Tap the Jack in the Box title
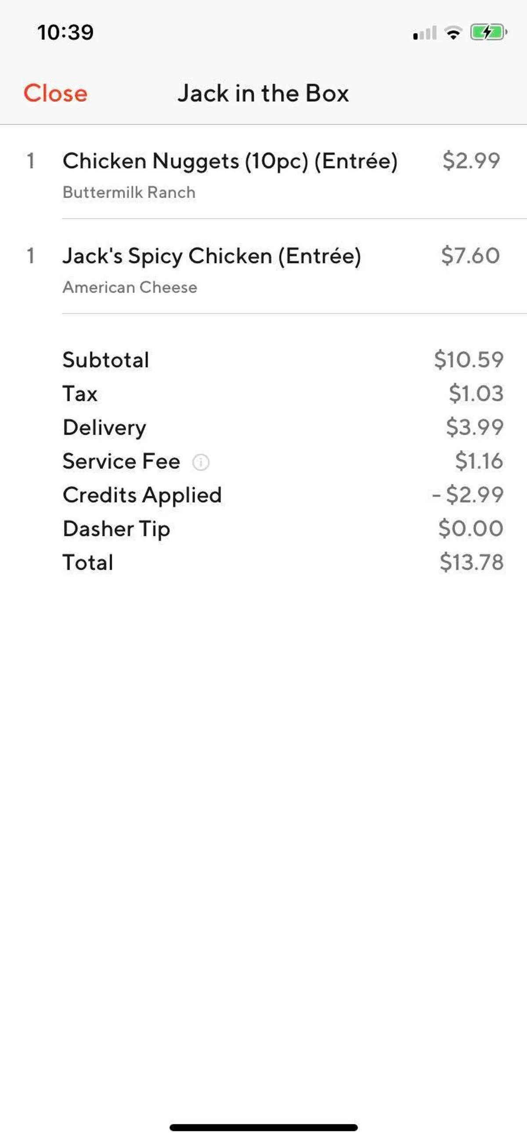 (263, 93)
